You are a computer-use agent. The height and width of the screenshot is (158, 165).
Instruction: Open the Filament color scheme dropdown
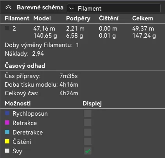114,8
